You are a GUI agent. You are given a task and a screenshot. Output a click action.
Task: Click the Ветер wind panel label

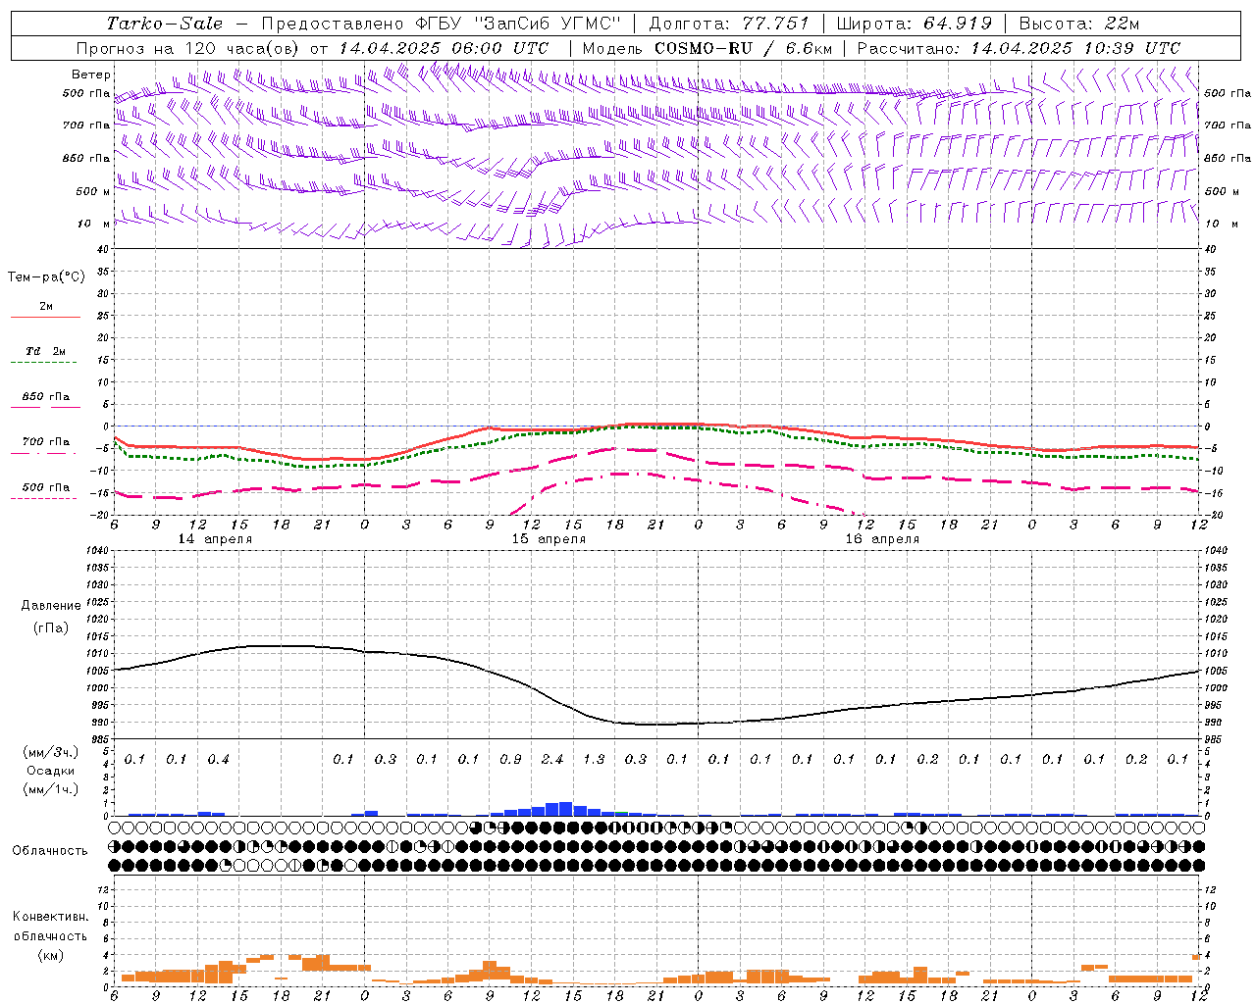(x=91, y=75)
